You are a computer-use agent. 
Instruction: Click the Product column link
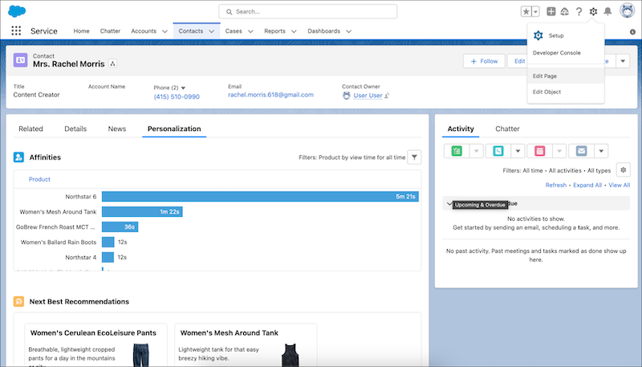click(39, 179)
